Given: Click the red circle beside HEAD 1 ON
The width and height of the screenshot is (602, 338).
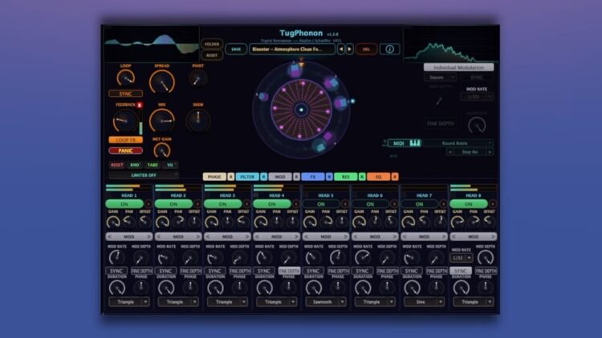Looking at the screenshot, I should coord(148,204).
